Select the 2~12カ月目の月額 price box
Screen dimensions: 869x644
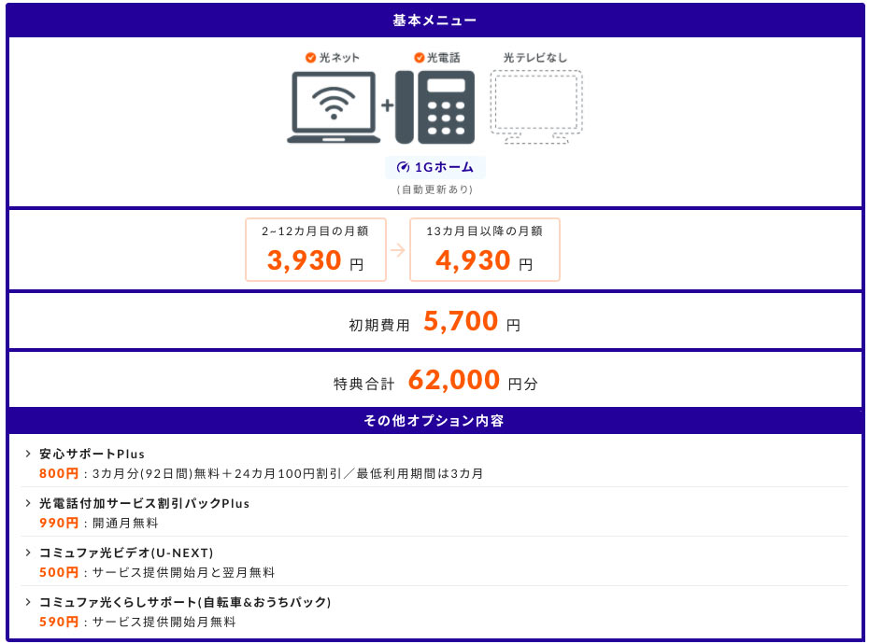[316, 250]
